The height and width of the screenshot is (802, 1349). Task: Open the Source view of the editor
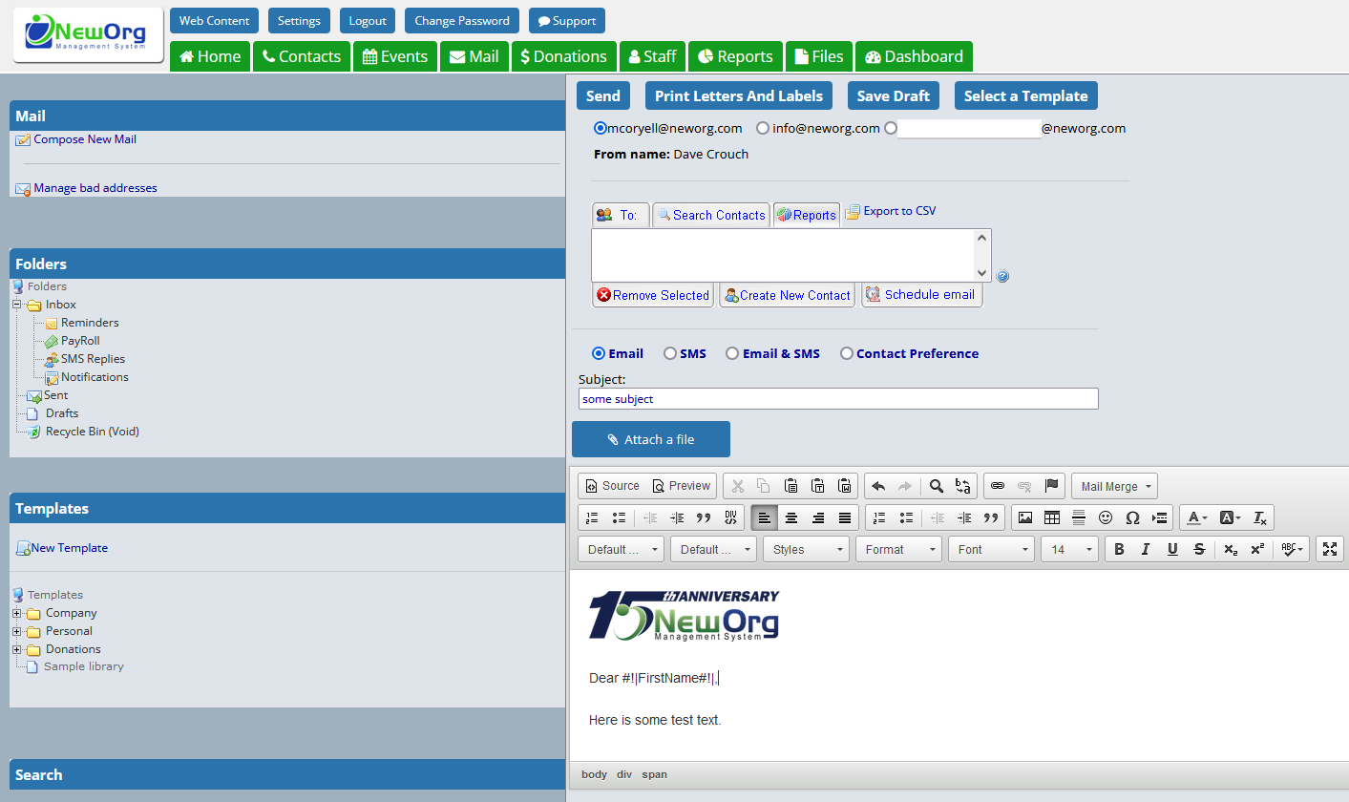(x=612, y=486)
